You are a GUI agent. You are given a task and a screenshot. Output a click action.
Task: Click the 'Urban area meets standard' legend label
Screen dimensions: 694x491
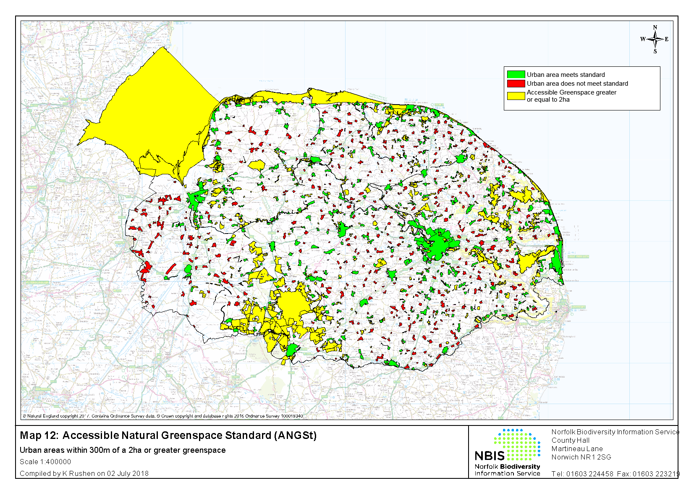[x=566, y=75]
